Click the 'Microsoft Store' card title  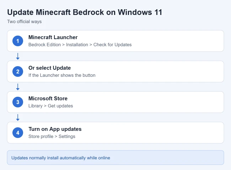click(x=48, y=99)
